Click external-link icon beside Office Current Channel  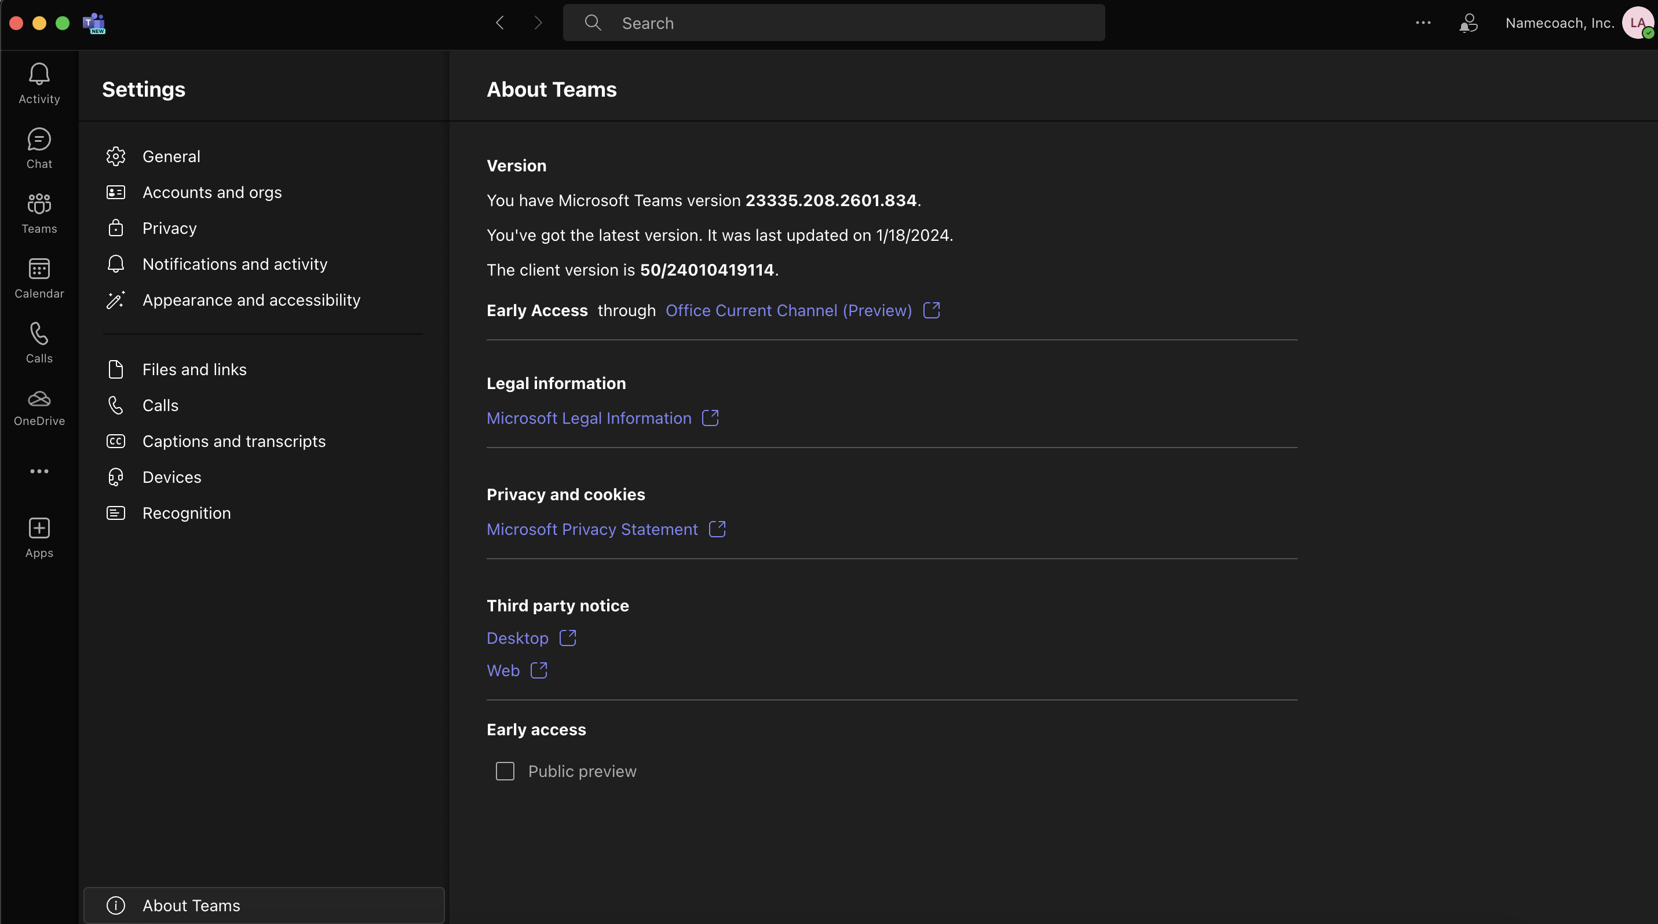[932, 310]
